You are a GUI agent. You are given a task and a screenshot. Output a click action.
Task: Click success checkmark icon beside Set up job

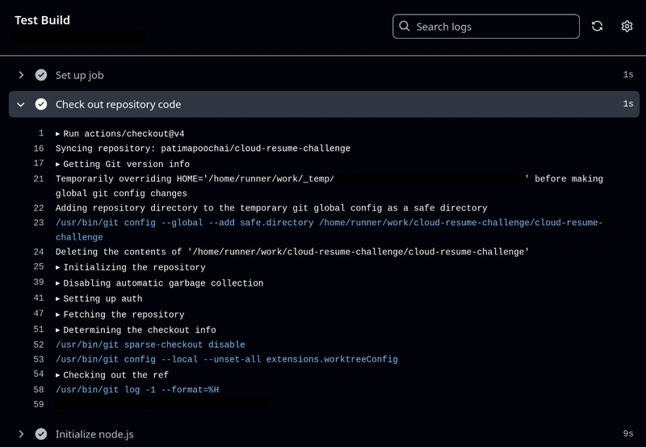point(41,75)
